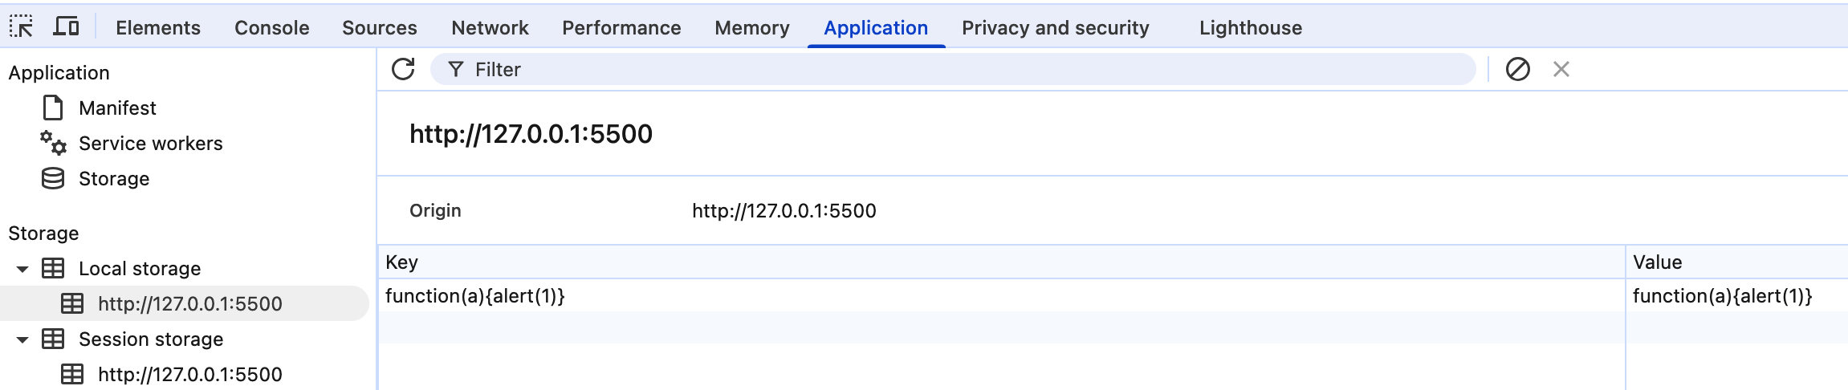
Task: Select Session storage http://127.0.0.1:5500 entry
Action: coord(189,375)
